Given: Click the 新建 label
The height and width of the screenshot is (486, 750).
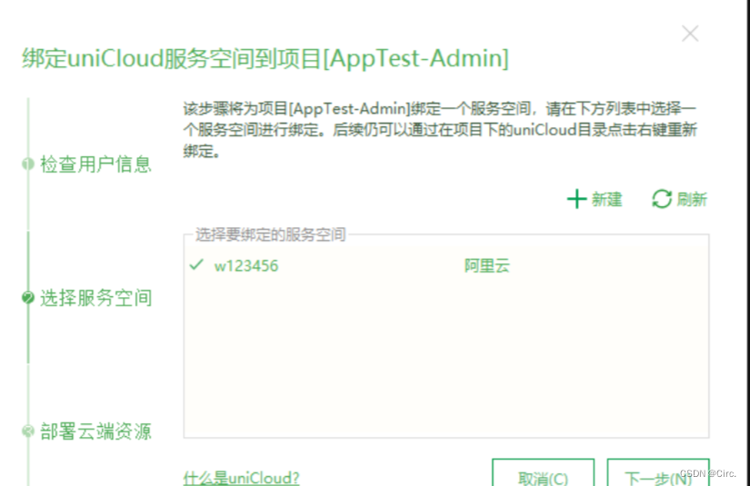Looking at the screenshot, I should 607,199.
